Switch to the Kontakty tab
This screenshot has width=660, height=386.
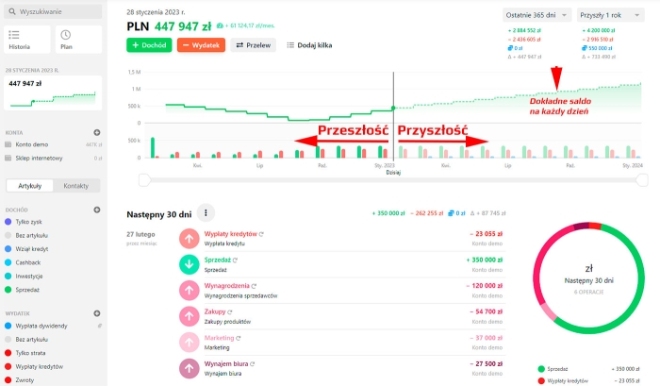click(x=75, y=186)
